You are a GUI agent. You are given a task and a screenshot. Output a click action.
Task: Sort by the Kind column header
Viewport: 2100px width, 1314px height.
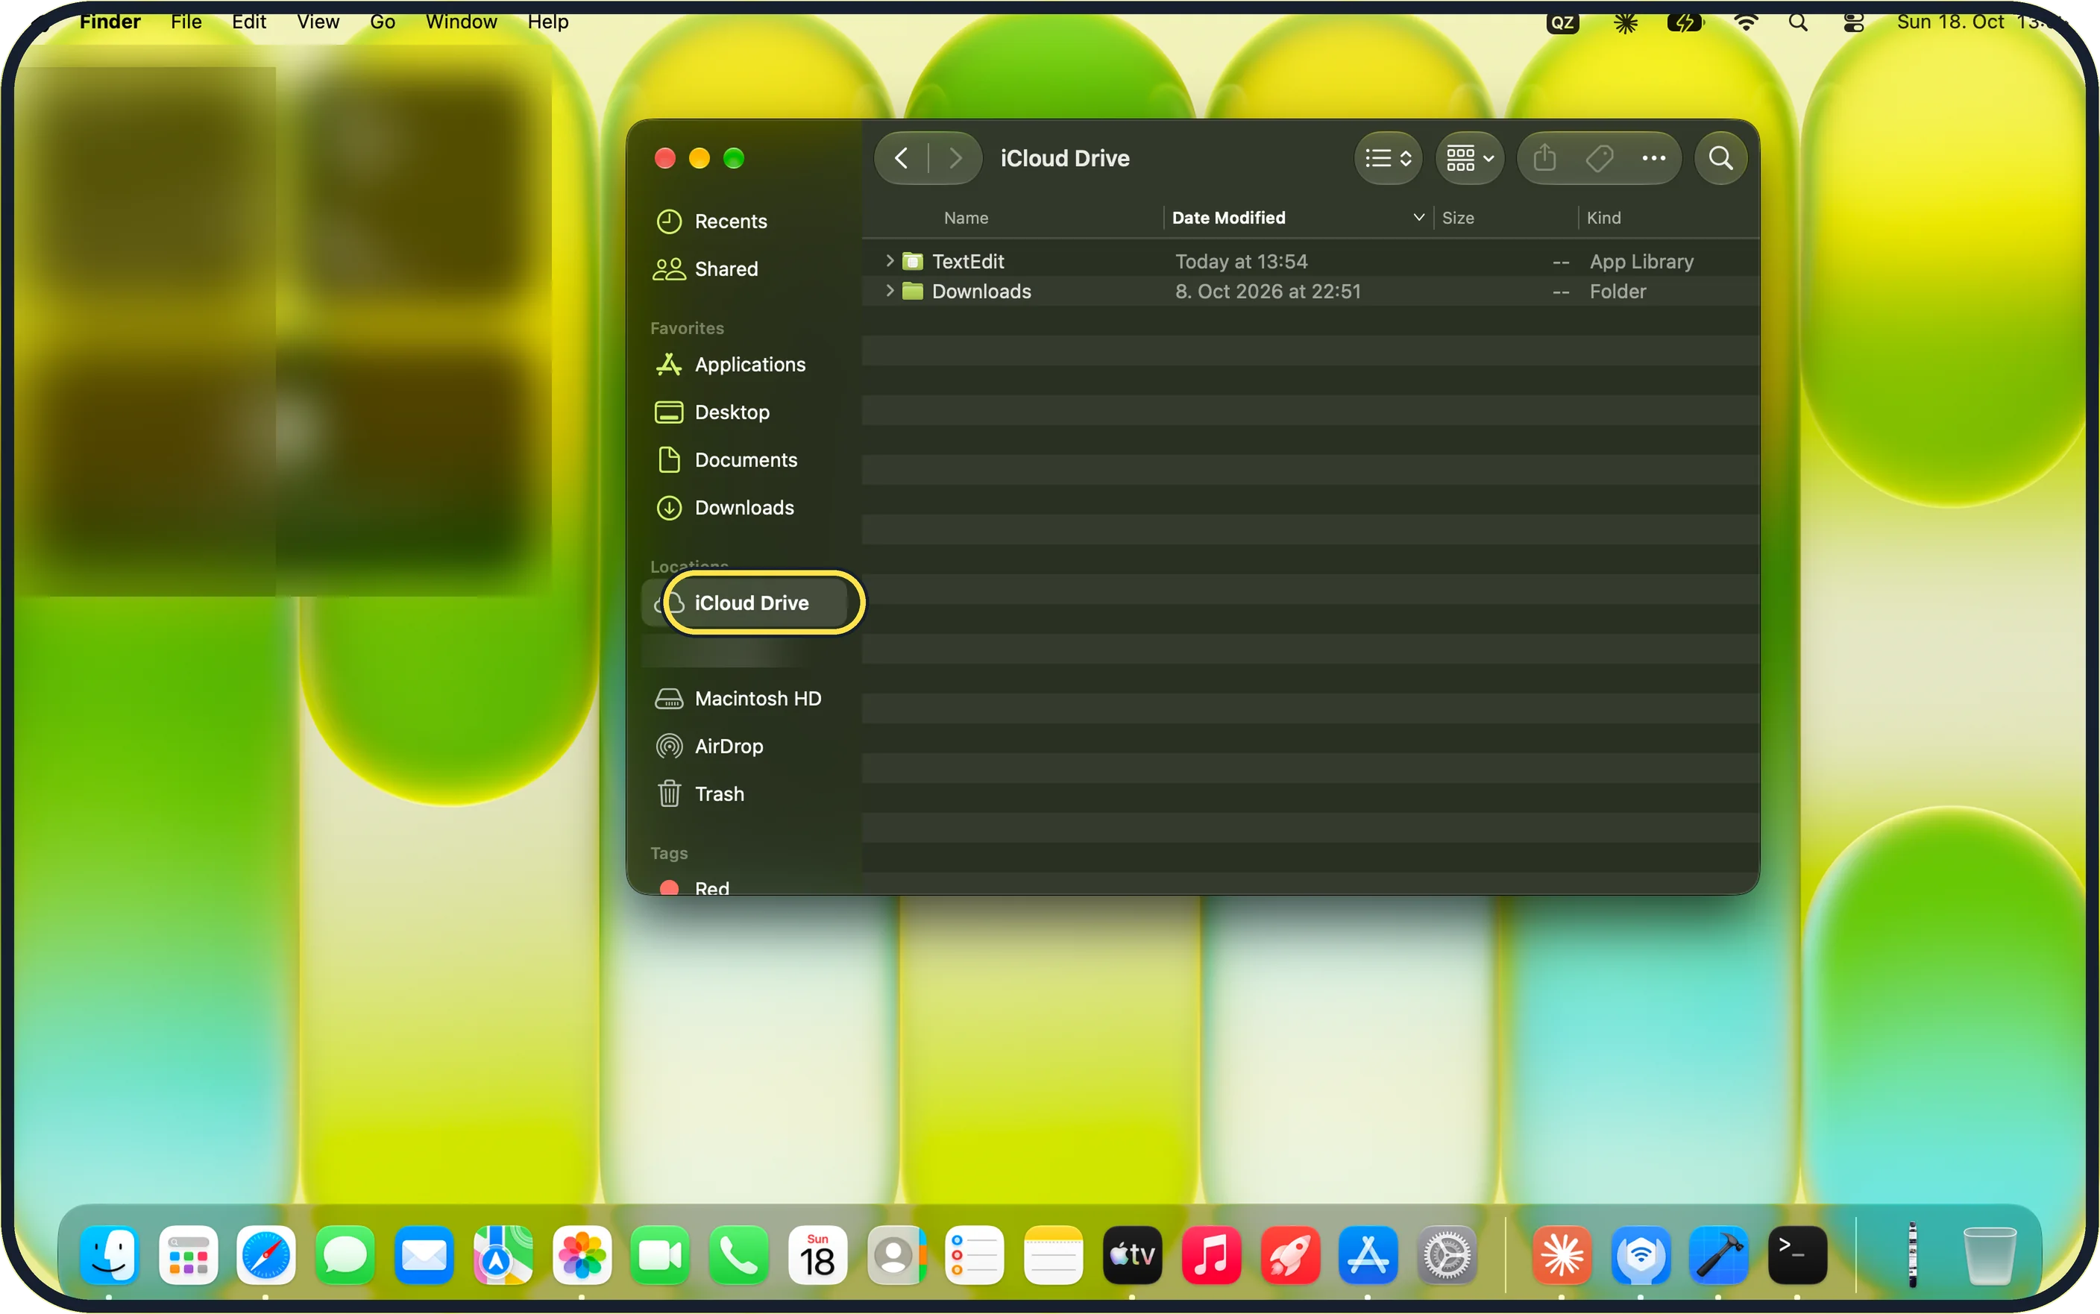coord(1603,217)
